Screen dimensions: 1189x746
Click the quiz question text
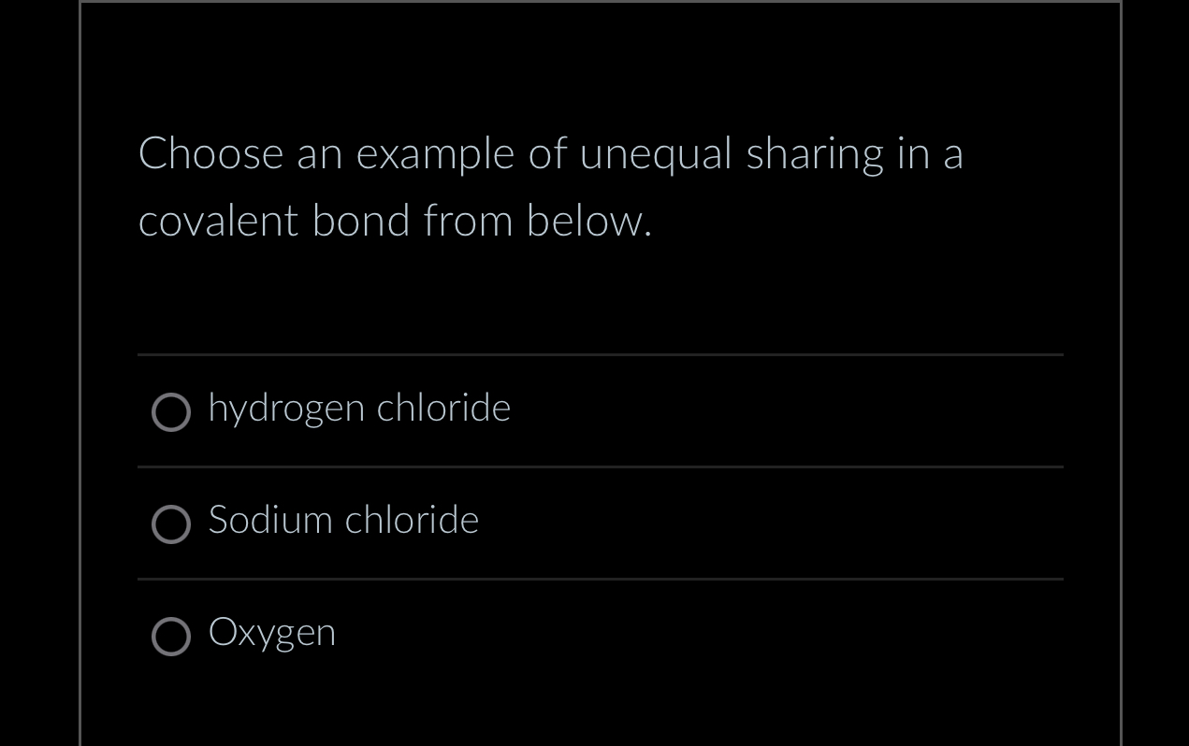tap(551, 187)
